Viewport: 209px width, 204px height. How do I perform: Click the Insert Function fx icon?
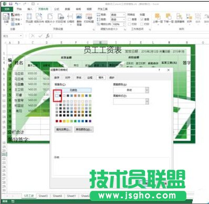[x=48, y=36]
